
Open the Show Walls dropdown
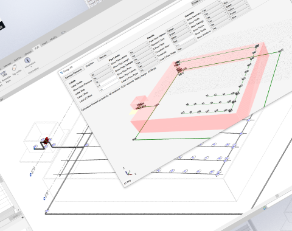[x=213, y=10]
